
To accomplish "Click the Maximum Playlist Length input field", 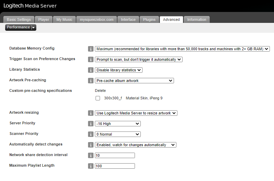I will tap(115, 166).
